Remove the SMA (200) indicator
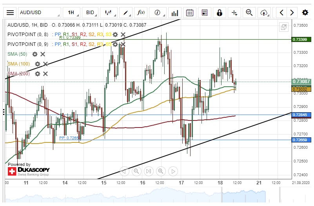 (45, 74)
